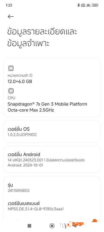Image resolution: width=104 pixels, height=232 pixels.
Task: Tap the Wi-Fi status icon
Action: click(88, 5)
